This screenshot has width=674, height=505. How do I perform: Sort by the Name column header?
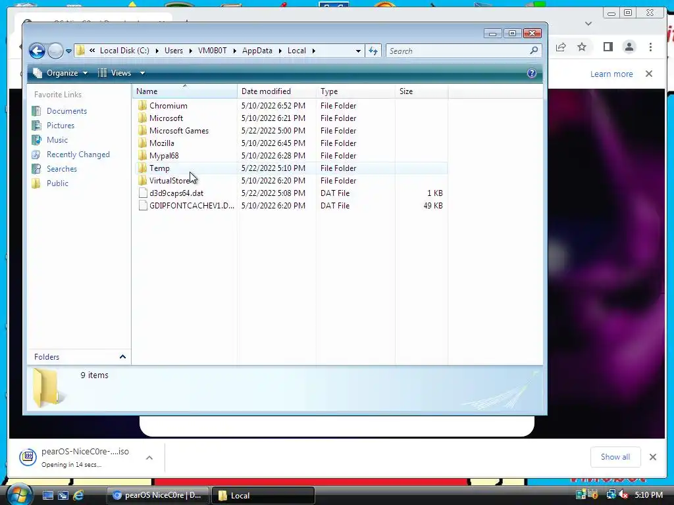pyautogui.click(x=185, y=91)
